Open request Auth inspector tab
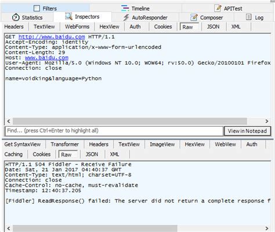Screen dimensions: 275x232 coord(135,27)
